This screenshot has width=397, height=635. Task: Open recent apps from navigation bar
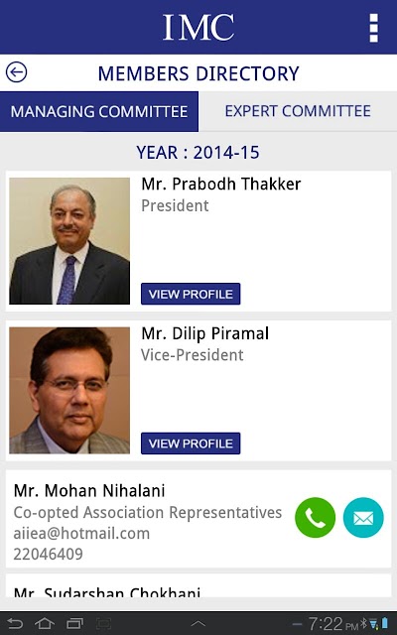[x=74, y=624]
